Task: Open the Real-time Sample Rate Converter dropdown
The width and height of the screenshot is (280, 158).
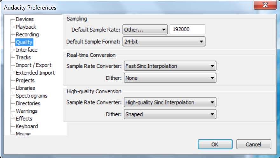Action: pos(170,66)
